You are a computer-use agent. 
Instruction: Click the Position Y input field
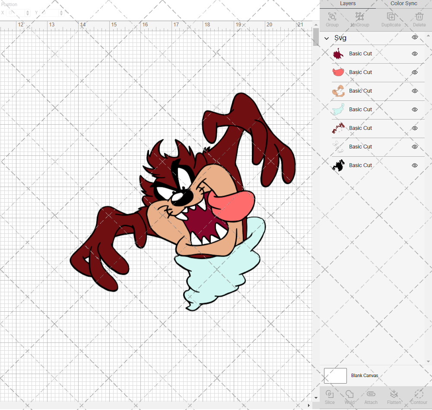pyautogui.click(x=50, y=13)
